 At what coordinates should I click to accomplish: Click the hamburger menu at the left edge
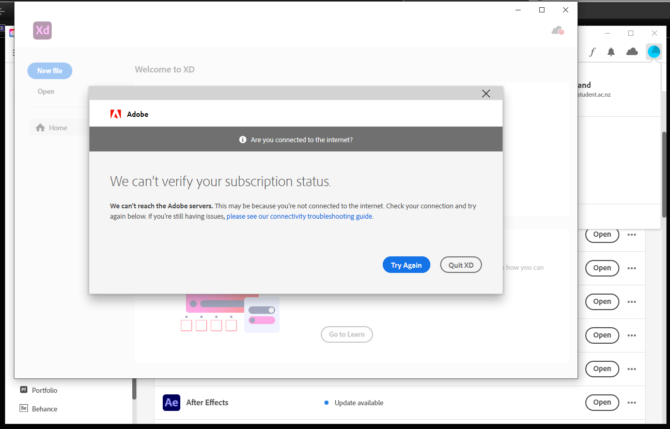13,52
